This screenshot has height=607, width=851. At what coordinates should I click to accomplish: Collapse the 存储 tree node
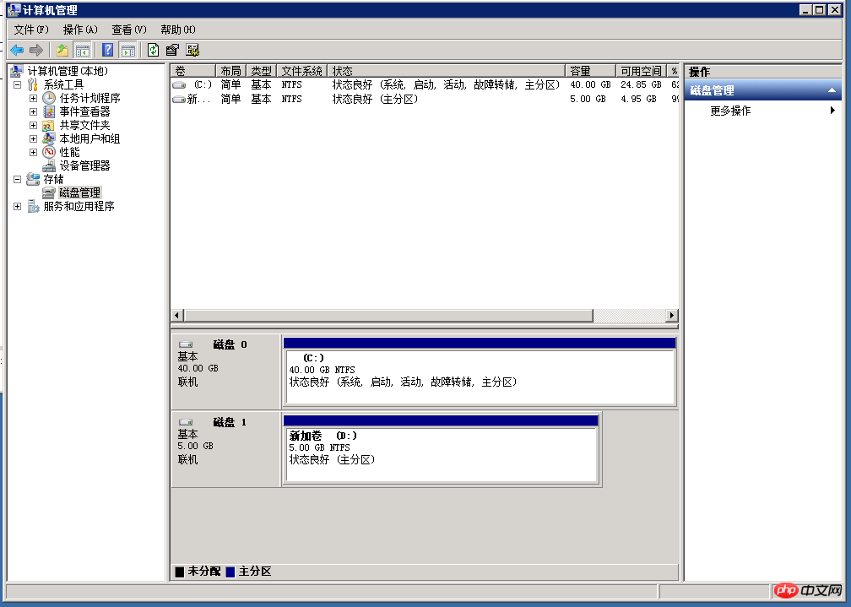pyautogui.click(x=18, y=179)
